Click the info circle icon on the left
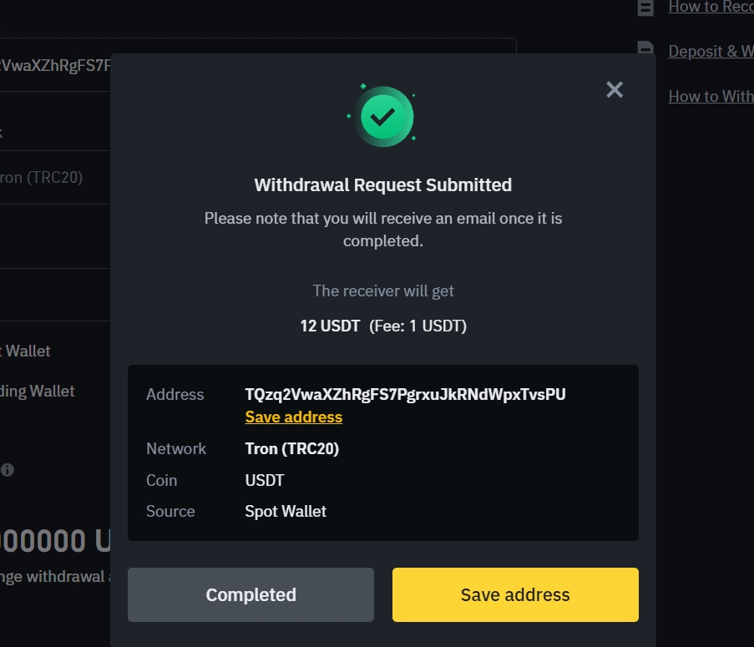The height and width of the screenshot is (647, 754). coord(8,470)
